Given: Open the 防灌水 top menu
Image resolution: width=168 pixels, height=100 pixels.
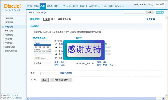Looking at the screenshot, I should [83, 6].
